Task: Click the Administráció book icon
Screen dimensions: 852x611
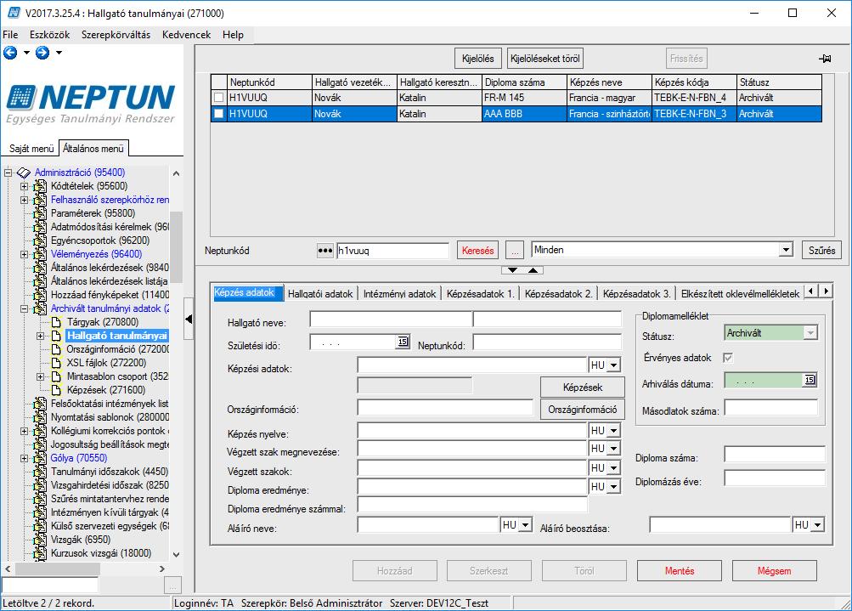Action: coord(24,173)
